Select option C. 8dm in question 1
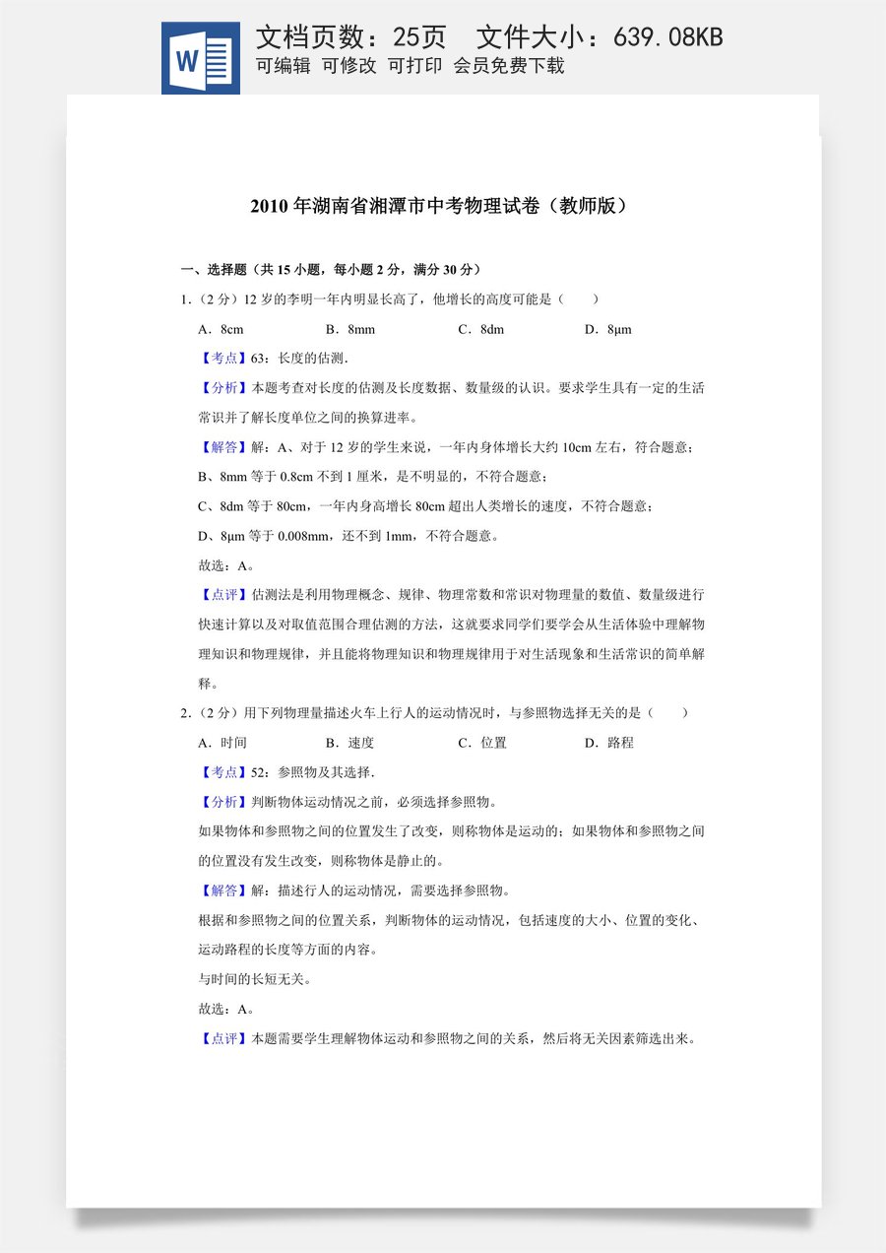The width and height of the screenshot is (886, 1253). tap(481, 329)
